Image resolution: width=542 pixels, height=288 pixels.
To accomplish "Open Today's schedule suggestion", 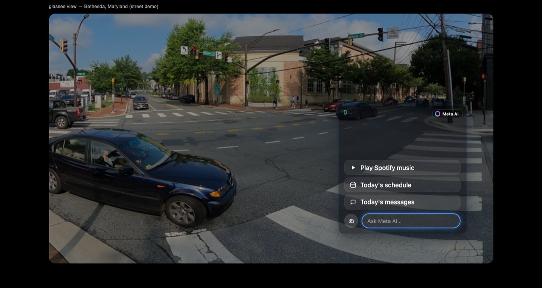I will [402, 185].
